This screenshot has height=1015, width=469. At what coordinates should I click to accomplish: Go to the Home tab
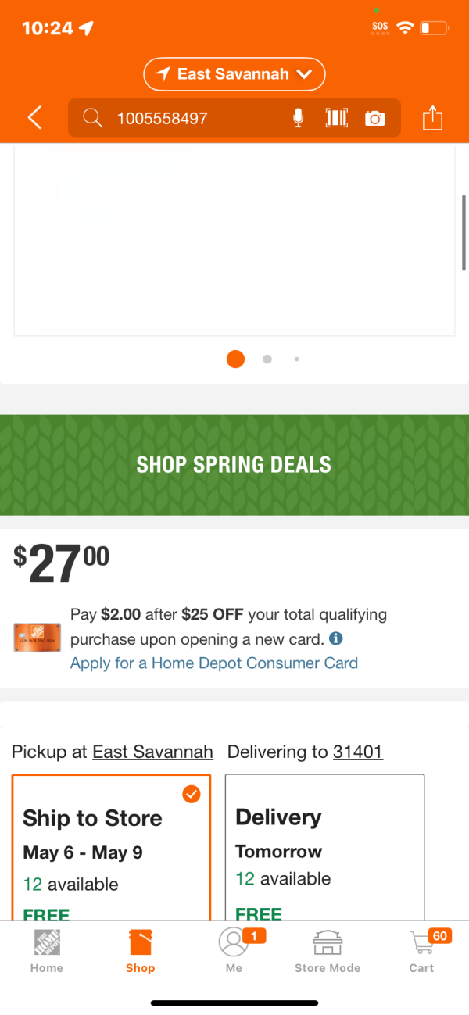(47, 951)
